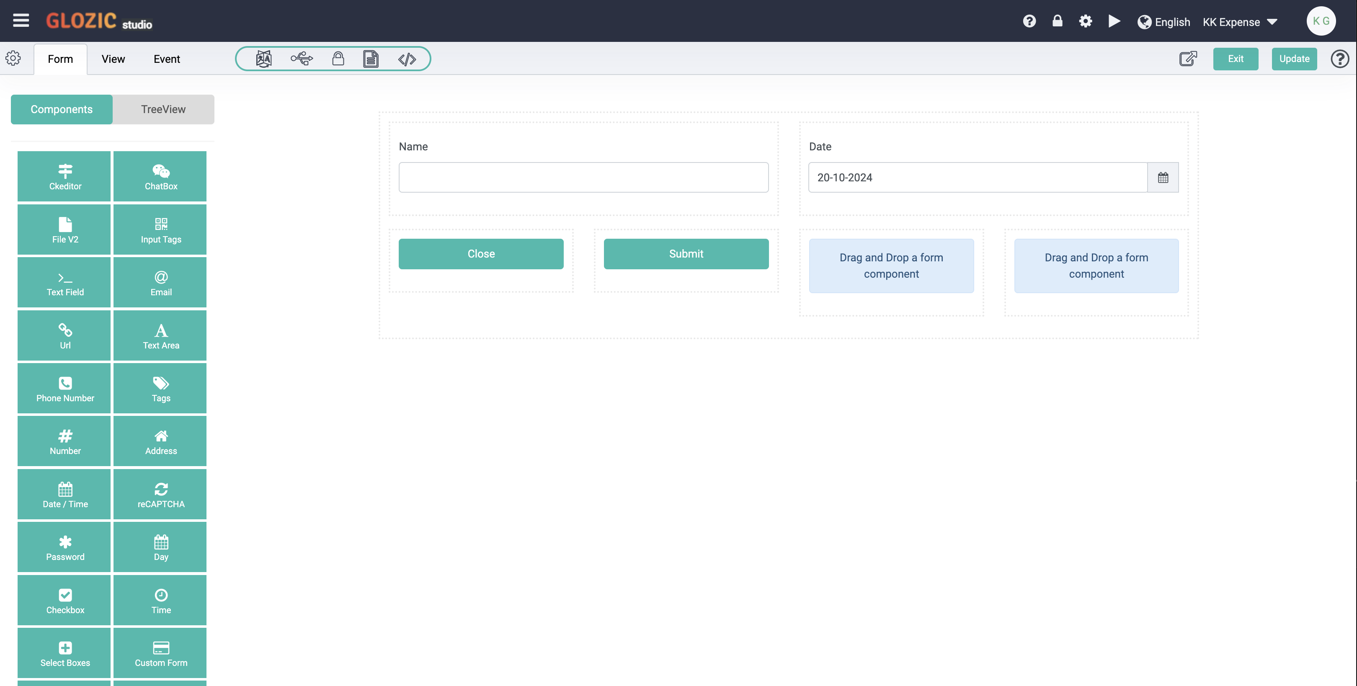Click the Date field showing 20-10-2024
Screen dimensions: 1357x686
point(978,178)
